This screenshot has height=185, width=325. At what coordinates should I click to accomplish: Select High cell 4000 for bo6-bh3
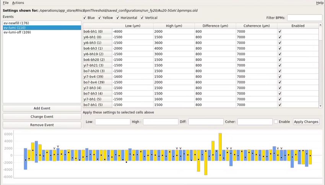coord(174,48)
